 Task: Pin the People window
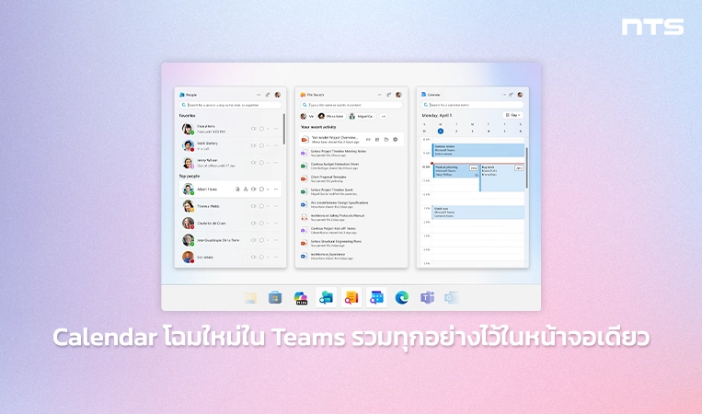click(x=268, y=95)
